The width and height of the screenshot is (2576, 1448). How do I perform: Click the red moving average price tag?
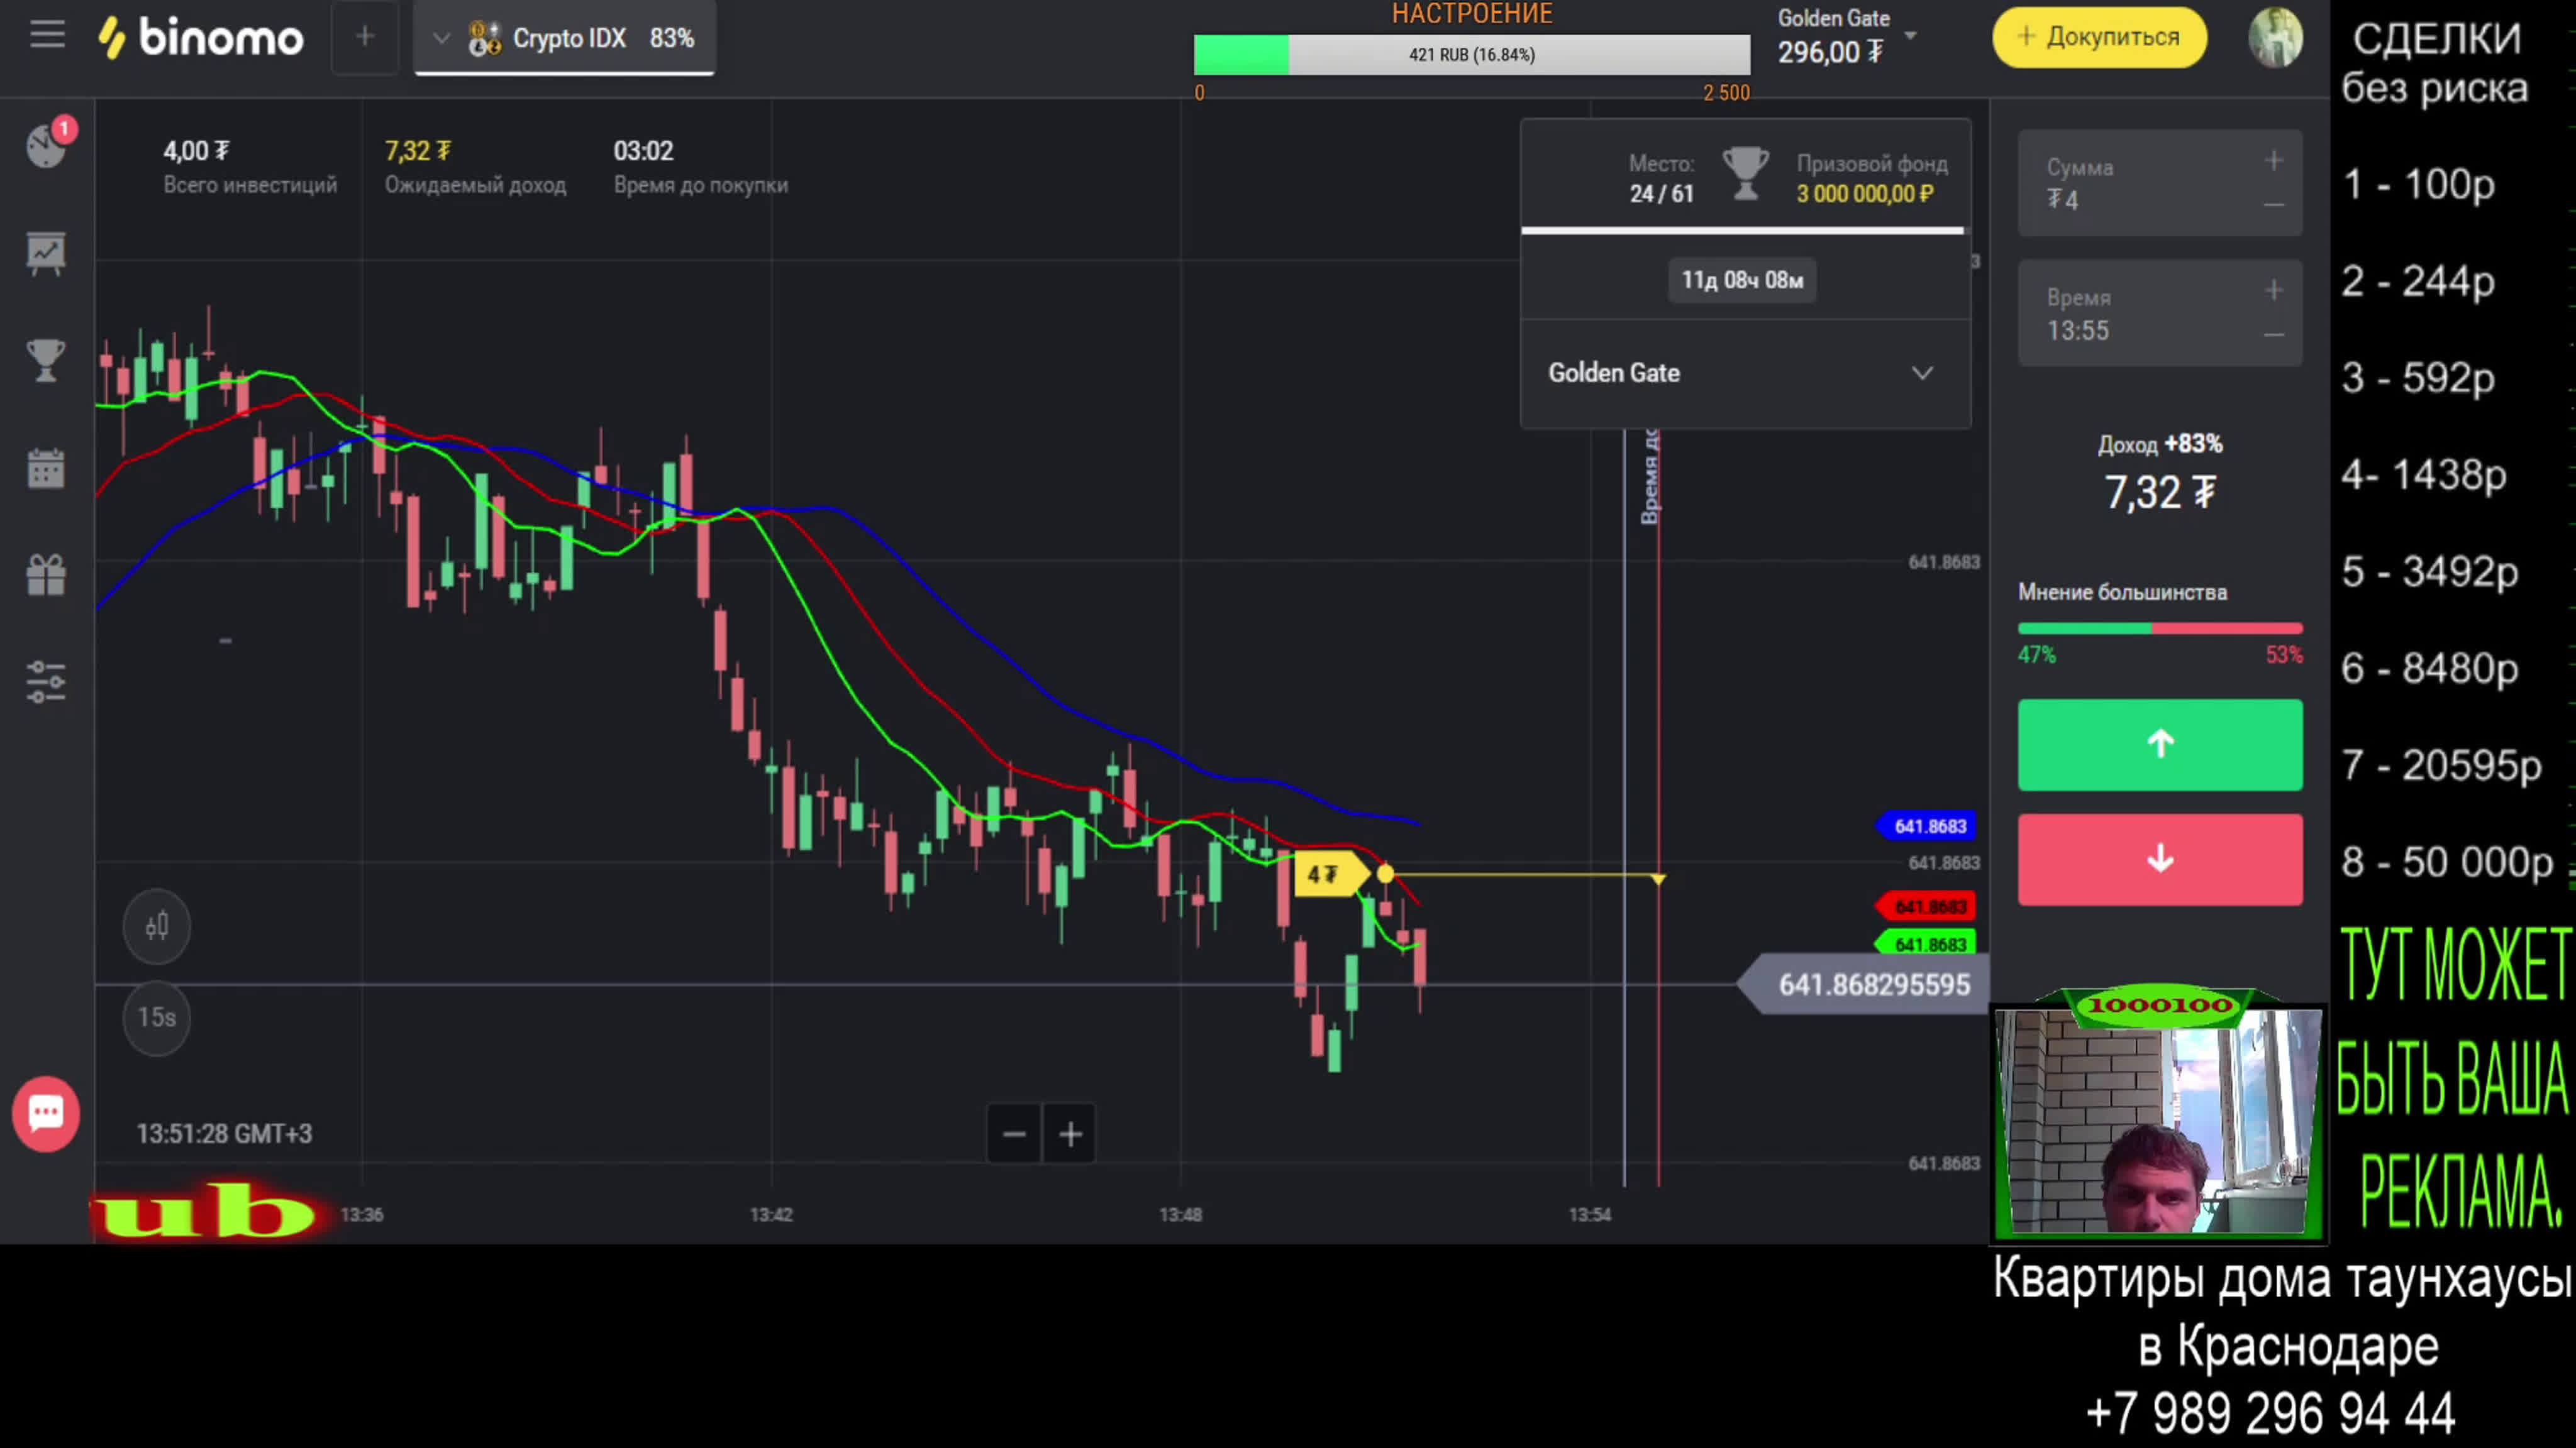coord(1925,906)
